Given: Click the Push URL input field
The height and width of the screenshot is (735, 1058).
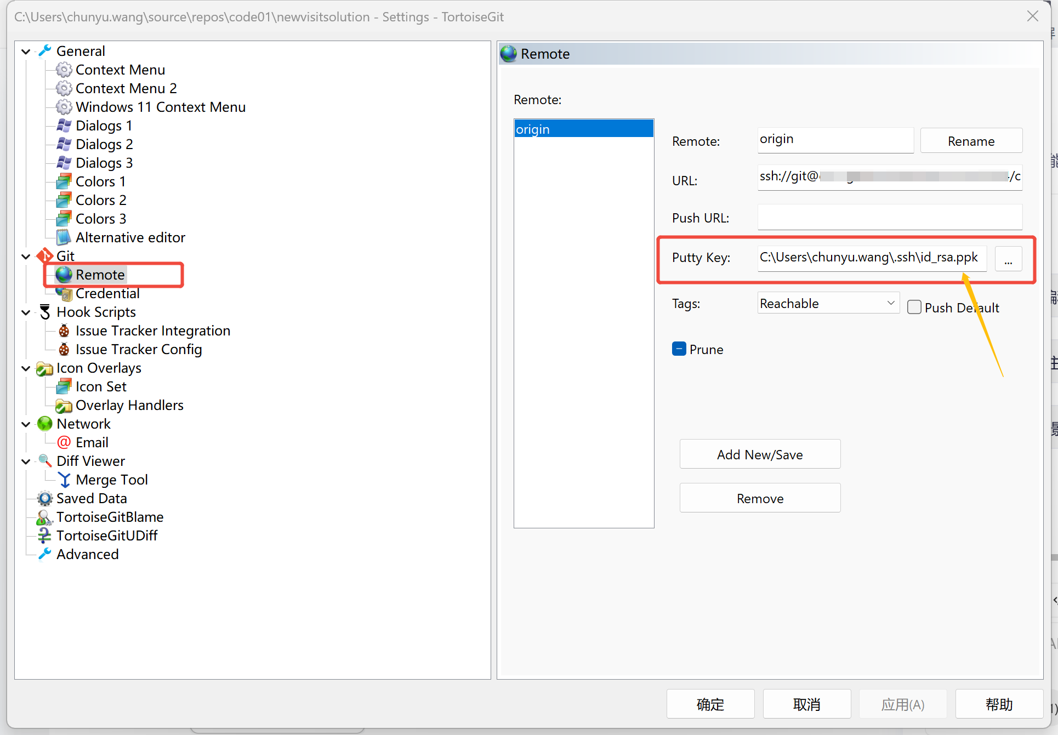Looking at the screenshot, I should 890,217.
